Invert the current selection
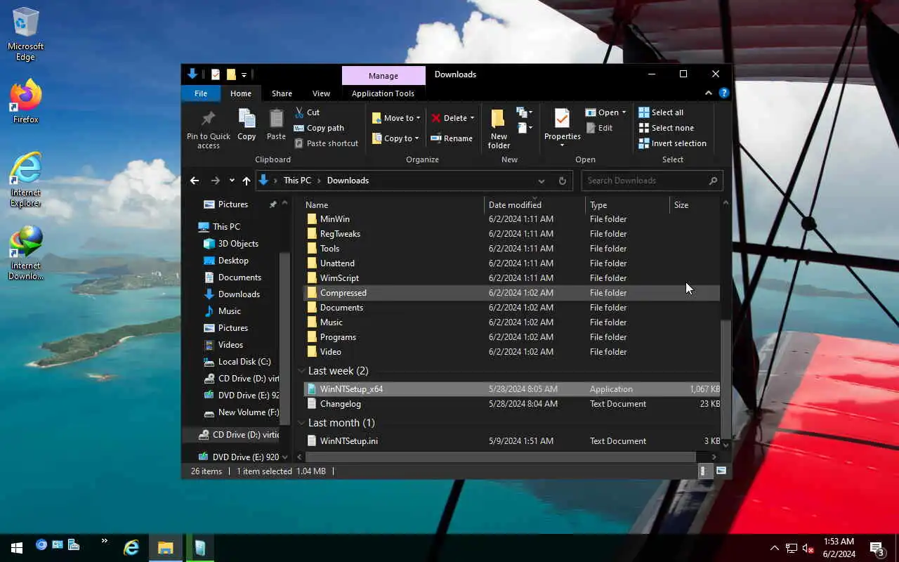This screenshot has width=899, height=562. tap(672, 143)
